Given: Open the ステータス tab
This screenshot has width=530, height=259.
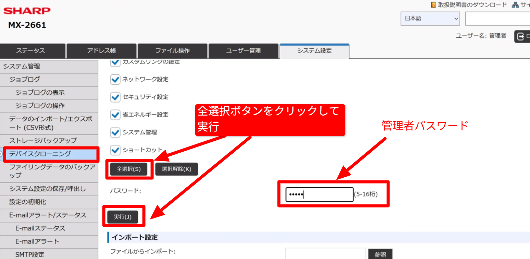Looking at the screenshot, I should pos(33,51).
